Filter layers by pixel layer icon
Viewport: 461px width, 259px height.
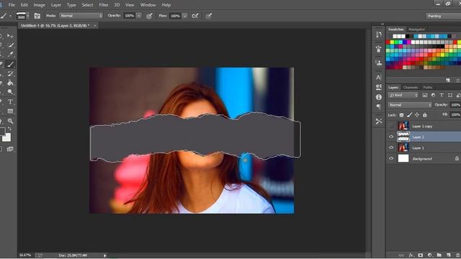tap(425, 95)
